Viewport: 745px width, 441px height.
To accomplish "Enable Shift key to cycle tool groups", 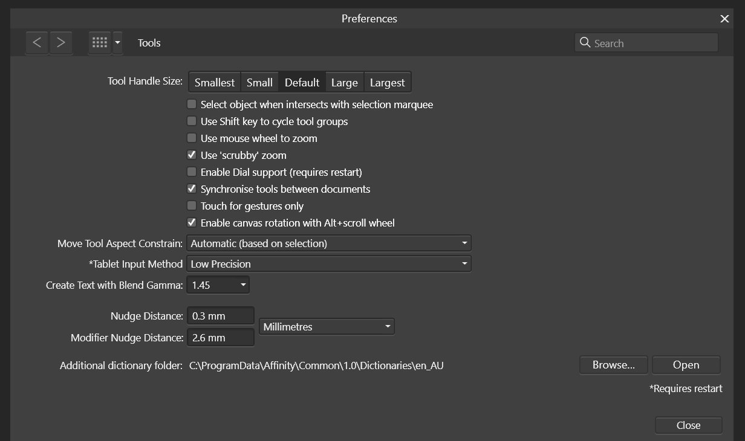I will [x=192, y=121].
